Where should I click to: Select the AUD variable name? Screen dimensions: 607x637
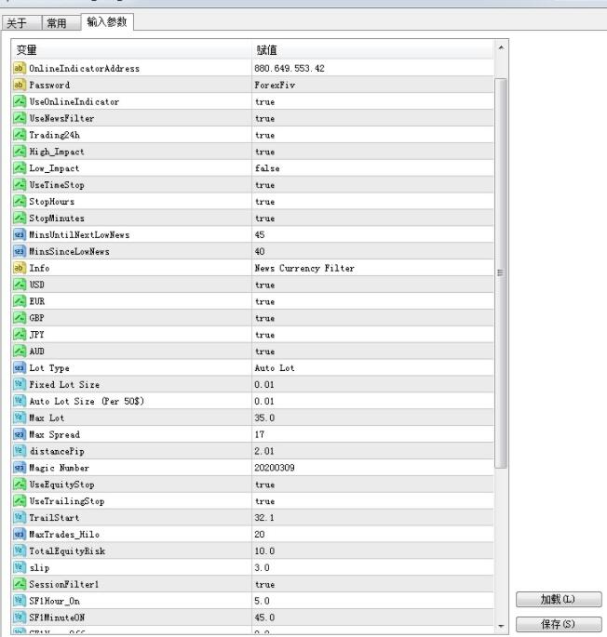pyautogui.click(x=36, y=352)
